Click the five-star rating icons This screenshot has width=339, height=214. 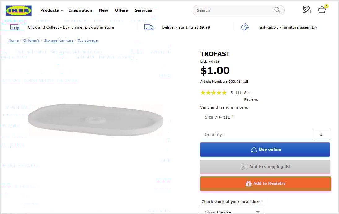pyautogui.click(x=213, y=93)
